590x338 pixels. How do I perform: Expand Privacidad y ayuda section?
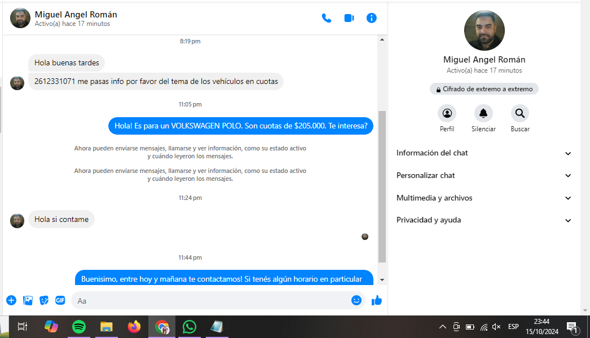click(x=484, y=220)
